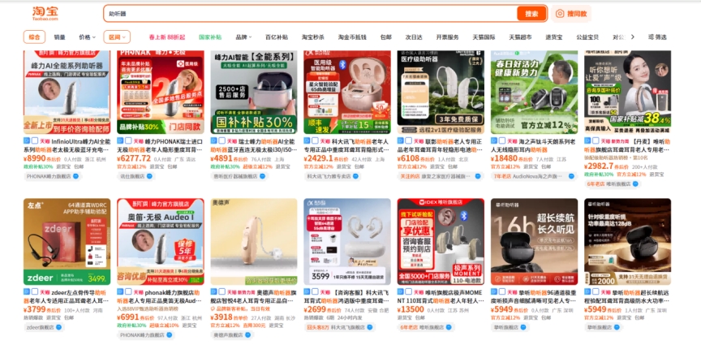Click the search box containing 助听器

310,14
